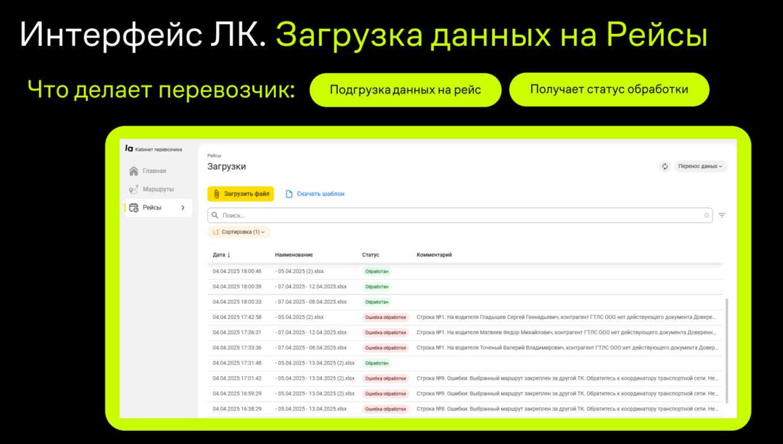Image resolution: width=783 pixels, height=444 pixels.
Task: Open the filter icon right of search
Action: click(722, 215)
